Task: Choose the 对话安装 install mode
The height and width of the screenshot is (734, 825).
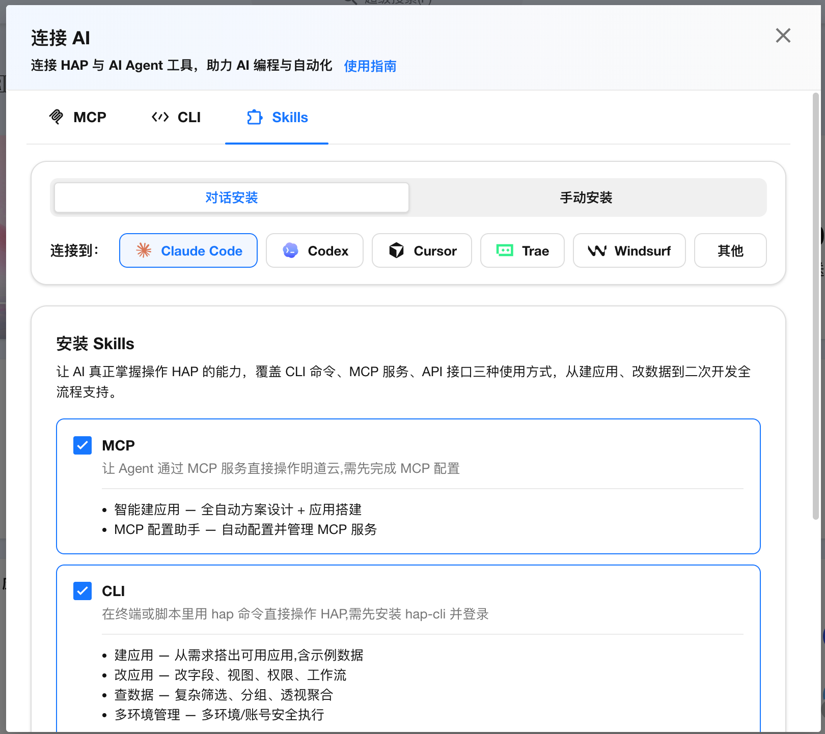Action: [x=232, y=197]
